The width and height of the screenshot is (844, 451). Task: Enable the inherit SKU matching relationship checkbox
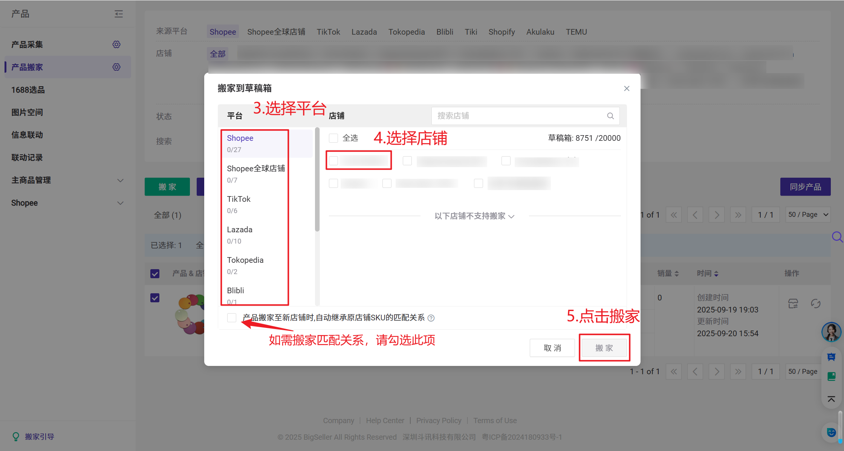tap(232, 318)
